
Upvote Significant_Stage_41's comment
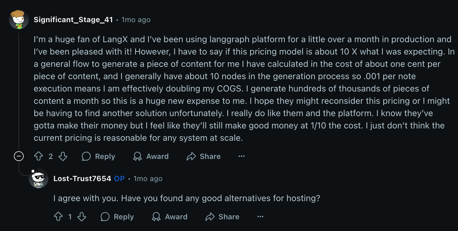click(x=39, y=156)
